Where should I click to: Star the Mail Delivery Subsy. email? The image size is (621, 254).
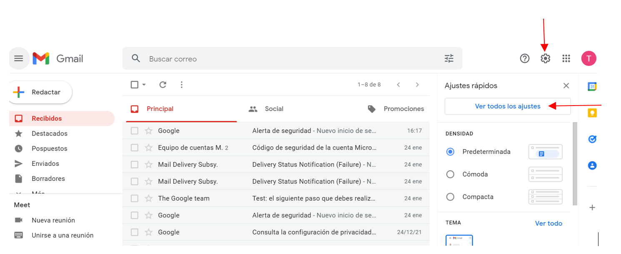click(149, 165)
